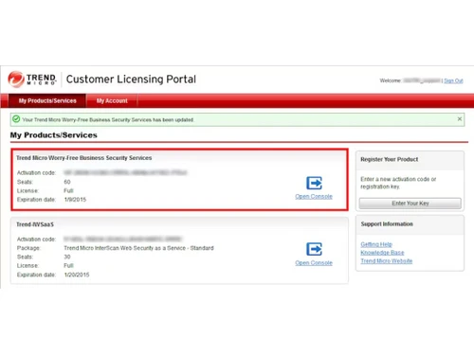Open Console link for Trend-IWSaaS
Screen dimensions: 474x355
[314, 263]
